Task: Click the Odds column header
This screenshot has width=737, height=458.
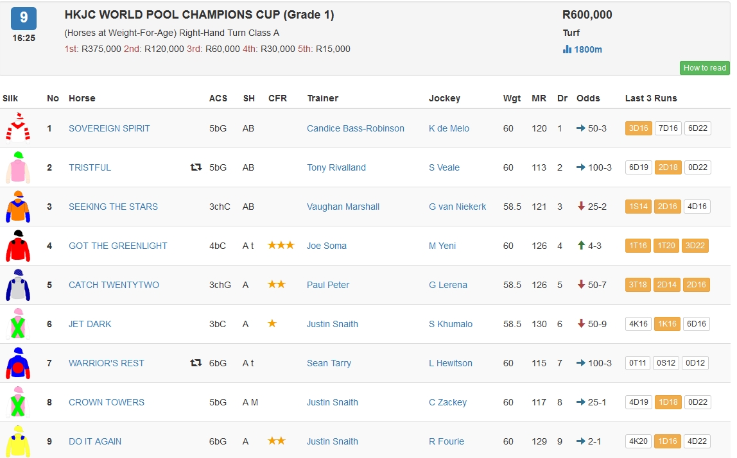Action: (x=588, y=98)
